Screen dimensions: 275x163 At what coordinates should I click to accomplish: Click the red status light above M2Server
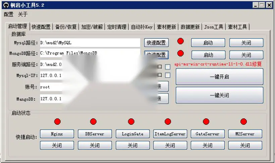point(243,121)
